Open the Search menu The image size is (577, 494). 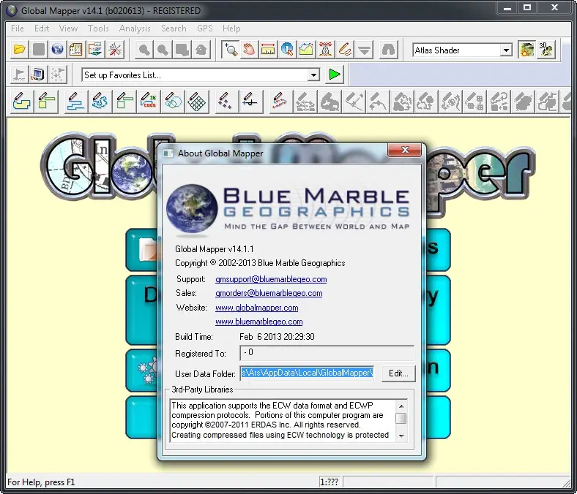pos(174,28)
